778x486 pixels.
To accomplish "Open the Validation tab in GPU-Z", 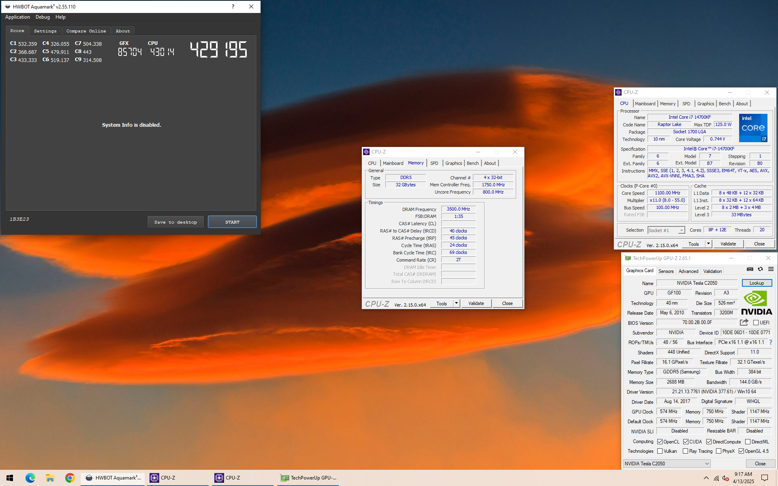I will 712,271.
